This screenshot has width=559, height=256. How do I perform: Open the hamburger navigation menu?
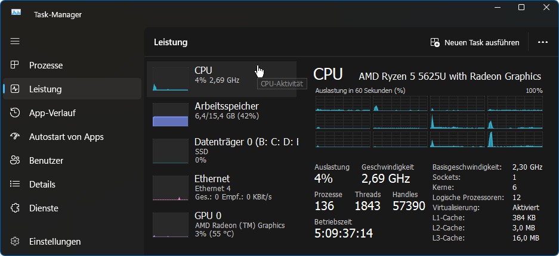click(x=15, y=41)
